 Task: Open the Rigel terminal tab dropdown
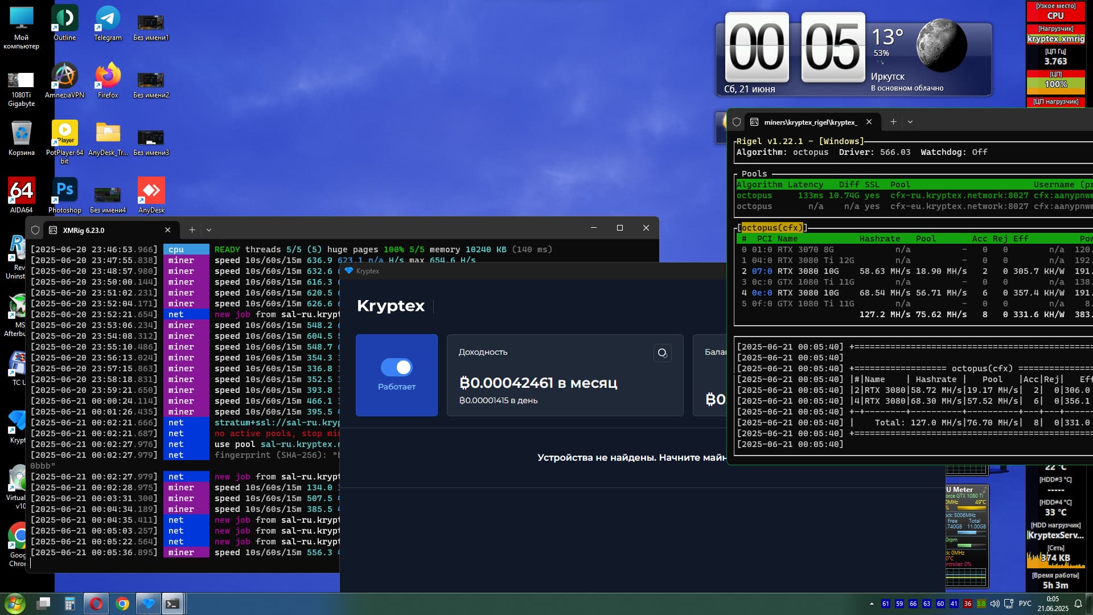tap(910, 122)
